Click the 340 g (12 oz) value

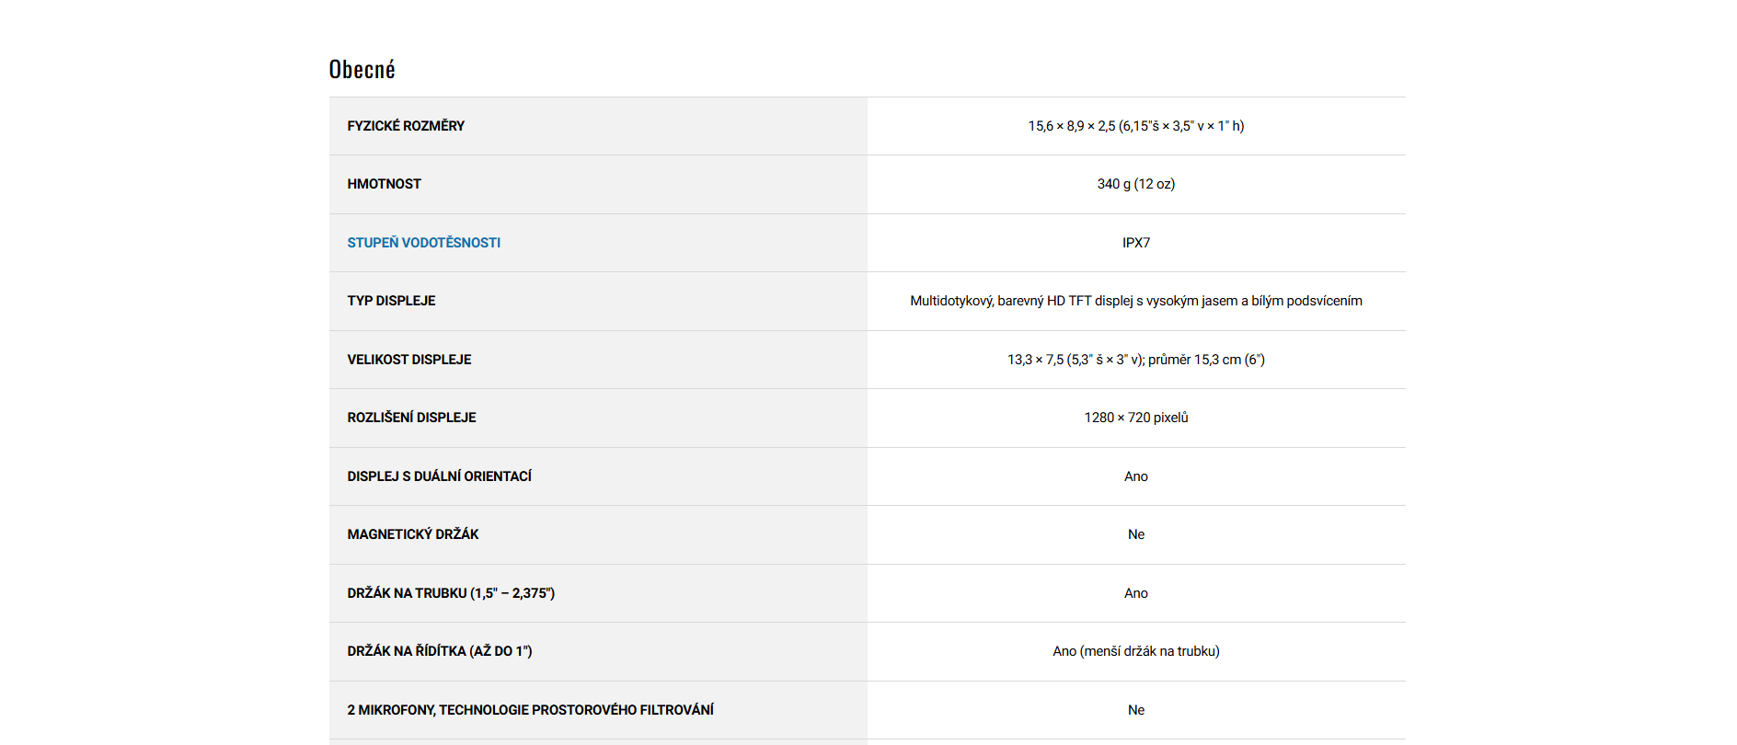click(x=1135, y=184)
